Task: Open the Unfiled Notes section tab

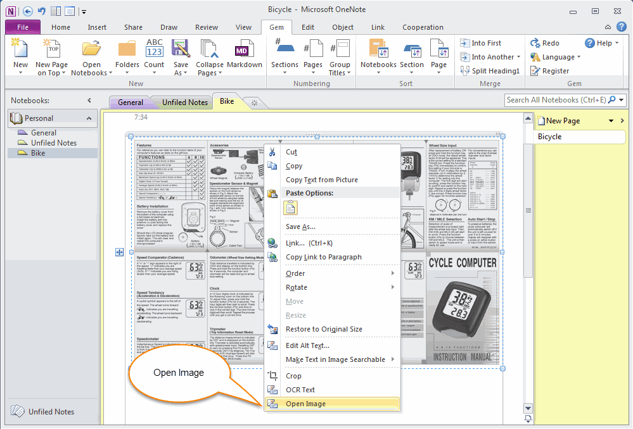Action: 185,103
